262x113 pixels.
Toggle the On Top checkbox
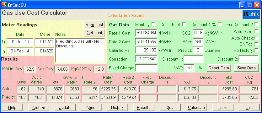tap(256, 44)
